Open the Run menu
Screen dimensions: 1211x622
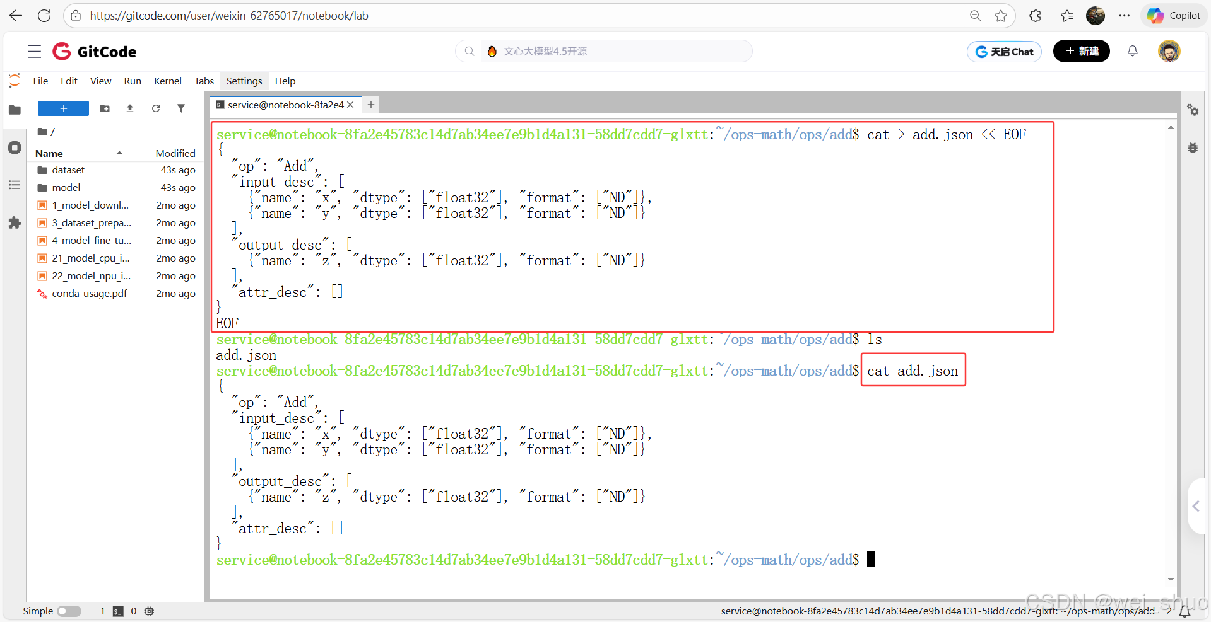tap(133, 81)
